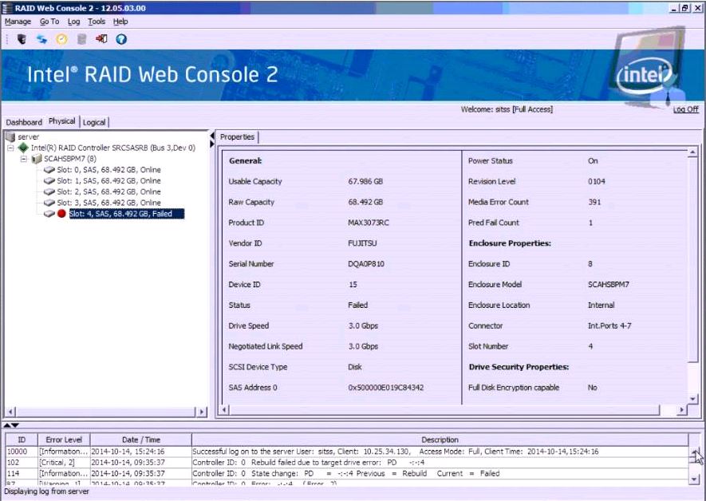The image size is (706, 501).
Task: Switch to the Physical tab
Action: tap(62, 121)
